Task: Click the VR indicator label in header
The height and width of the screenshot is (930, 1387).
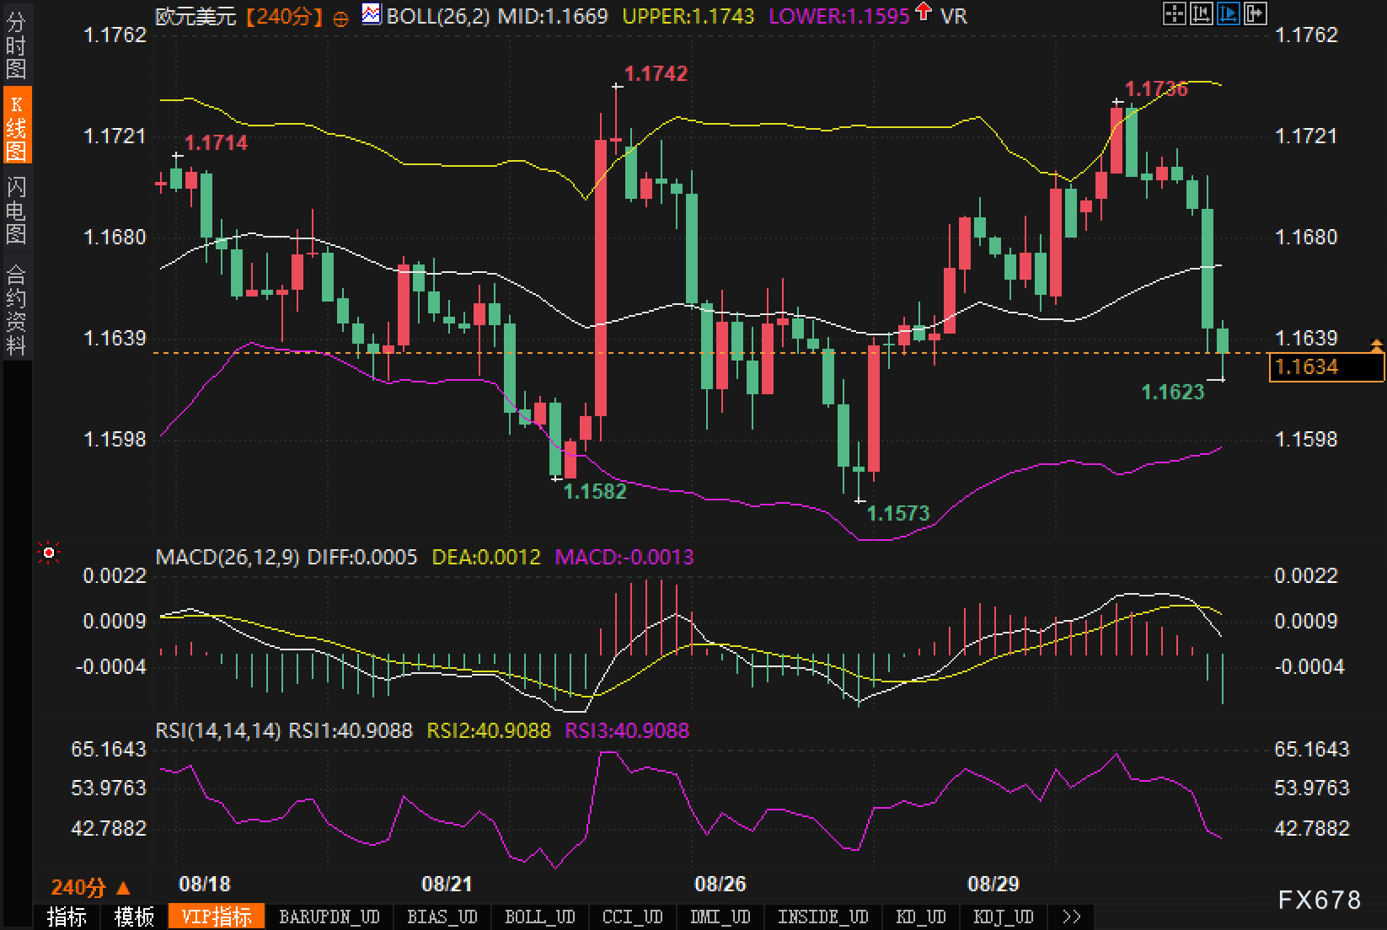Action: click(x=954, y=16)
